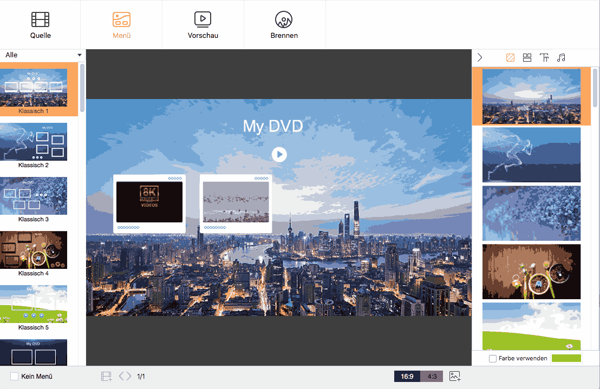This screenshot has width=600, height=389.
Task: Pick the Klassisch 4 menu template
Action: [34, 254]
